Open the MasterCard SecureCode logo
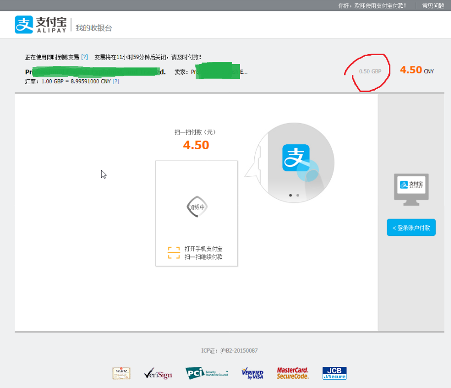The width and height of the screenshot is (451, 388). pyautogui.click(x=292, y=373)
